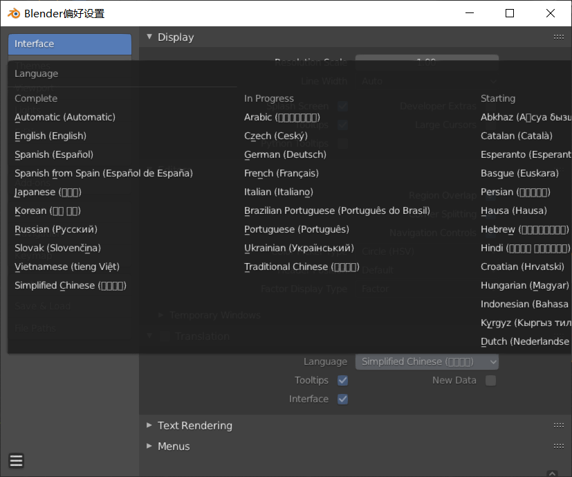Click the Text Rendering panel grip dots

tap(558, 425)
